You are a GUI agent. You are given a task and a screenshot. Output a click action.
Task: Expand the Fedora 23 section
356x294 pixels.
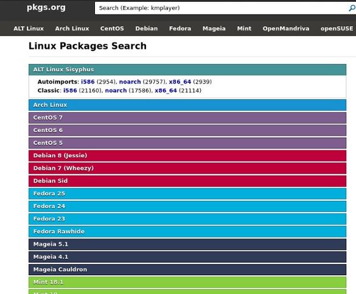(187, 219)
